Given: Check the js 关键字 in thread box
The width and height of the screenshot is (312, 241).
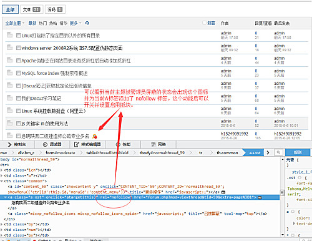Looking at the screenshot, I should [x=18, y=124].
